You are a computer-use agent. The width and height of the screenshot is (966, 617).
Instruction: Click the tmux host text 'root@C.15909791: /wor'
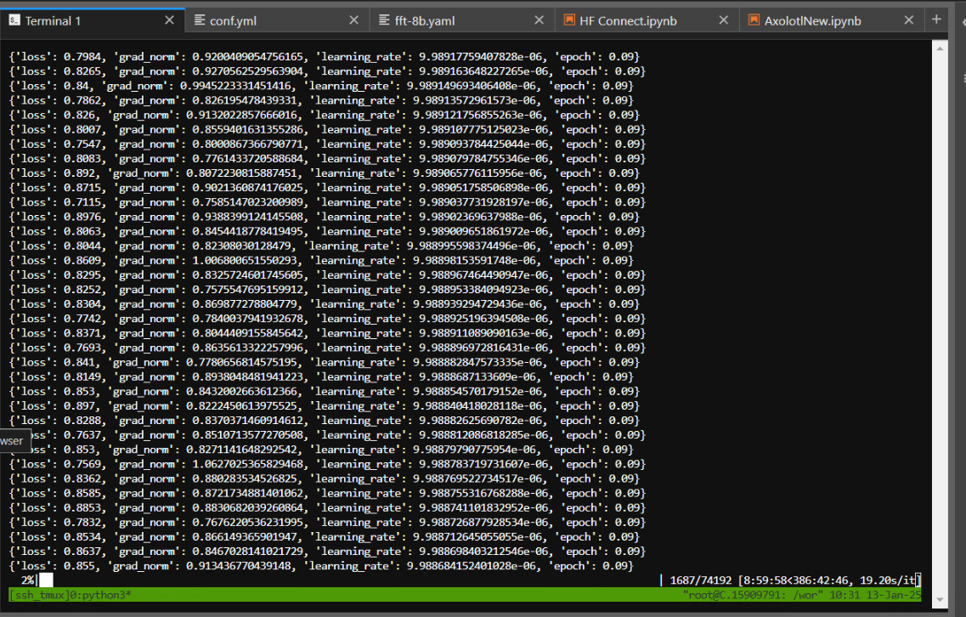[x=753, y=595]
